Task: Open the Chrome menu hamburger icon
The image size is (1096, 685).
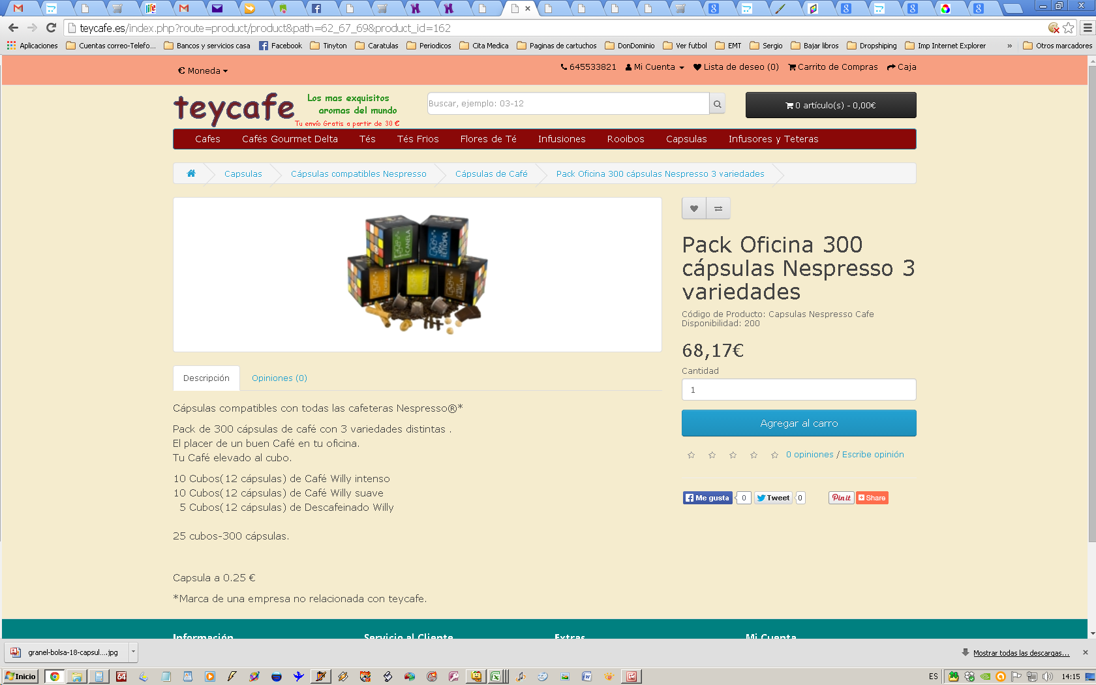Action: pyautogui.click(x=1087, y=28)
